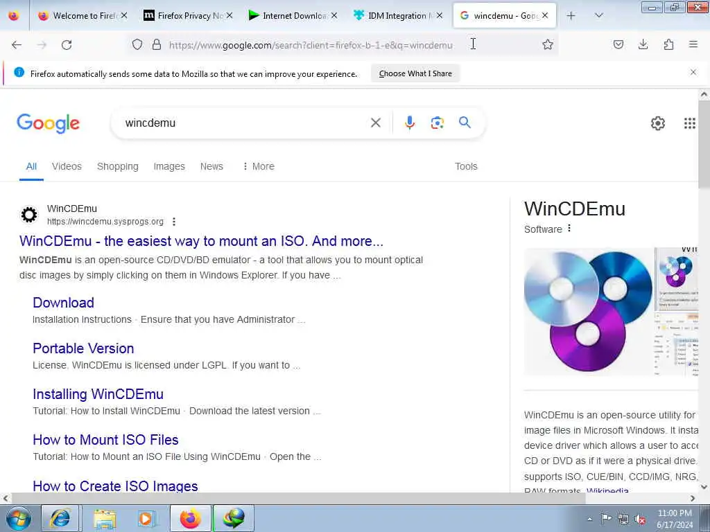The height and width of the screenshot is (532, 710).
Task: Expand the More search filters menu
Action: [258, 166]
